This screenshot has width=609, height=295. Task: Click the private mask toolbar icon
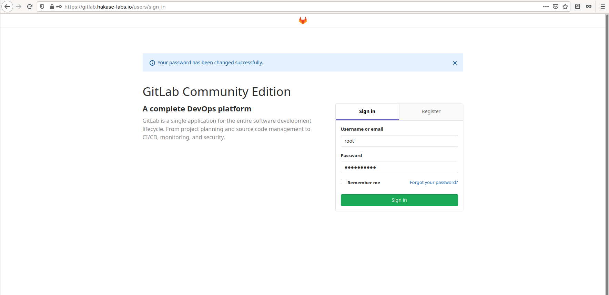[589, 7]
